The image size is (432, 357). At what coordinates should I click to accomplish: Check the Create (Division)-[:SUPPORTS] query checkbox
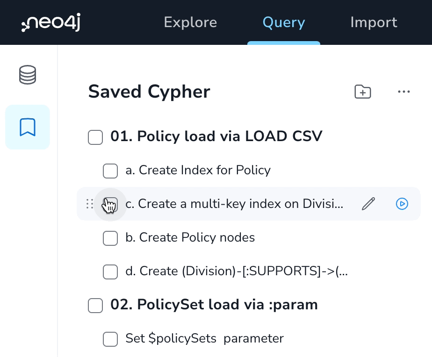pyautogui.click(x=110, y=272)
